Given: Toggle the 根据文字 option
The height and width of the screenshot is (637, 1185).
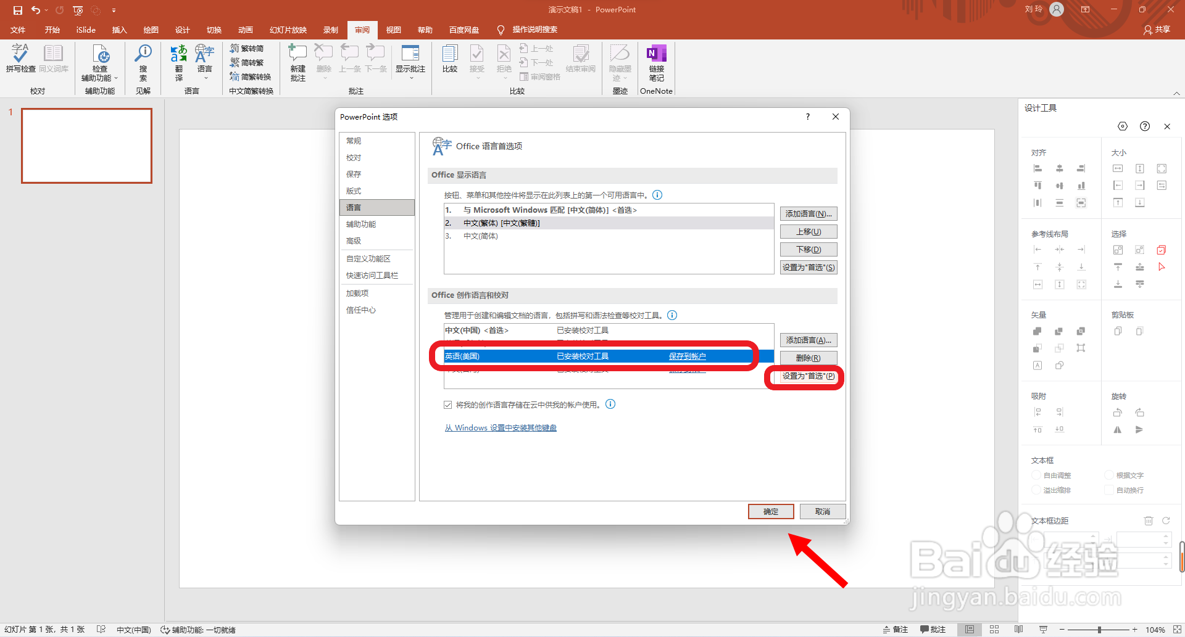Looking at the screenshot, I should tap(1109, 475).
